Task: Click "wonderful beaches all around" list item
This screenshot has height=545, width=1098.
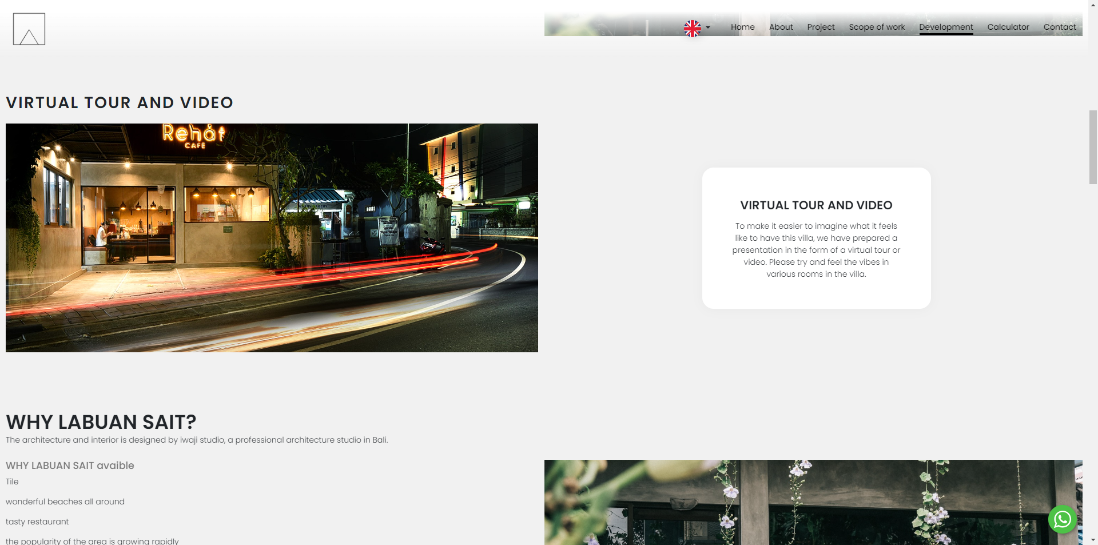Action: coord(65,502)
